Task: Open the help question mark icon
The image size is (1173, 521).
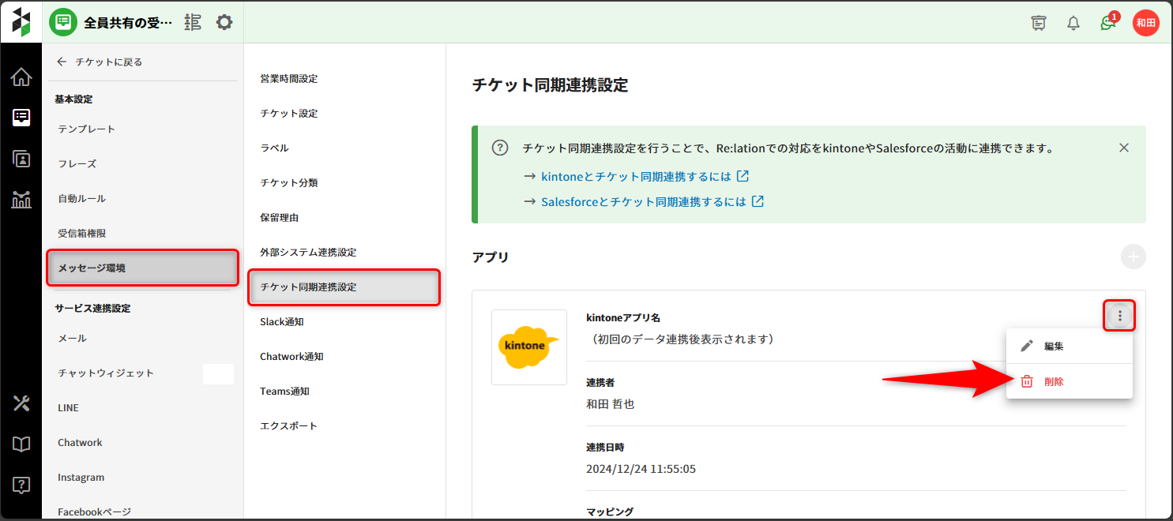Action: [21, 485]
